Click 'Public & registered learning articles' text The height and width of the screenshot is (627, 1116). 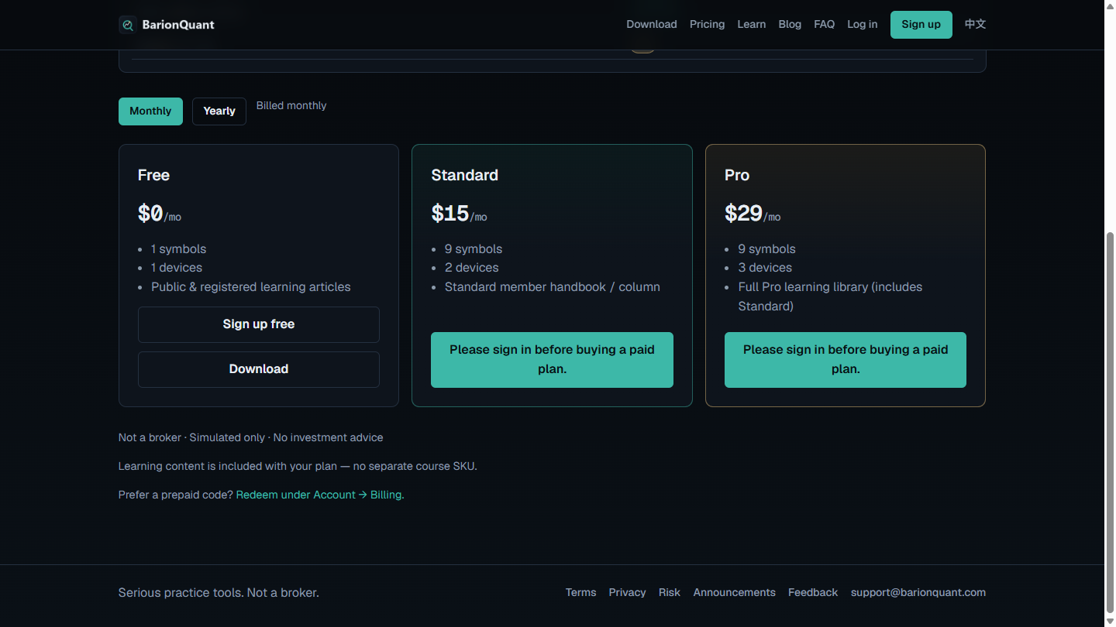coord(251,287)
